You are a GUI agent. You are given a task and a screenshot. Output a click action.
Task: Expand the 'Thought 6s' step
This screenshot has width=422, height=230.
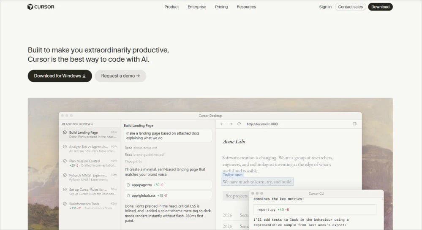tap(133, 161)
